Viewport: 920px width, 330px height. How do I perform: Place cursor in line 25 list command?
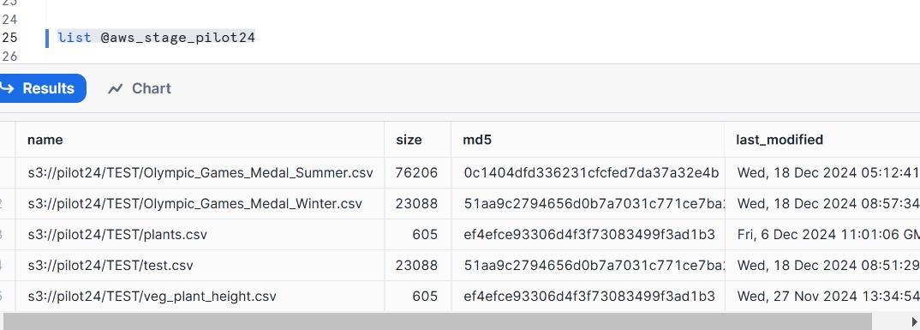pyautogui.click(x=156, y=38)
